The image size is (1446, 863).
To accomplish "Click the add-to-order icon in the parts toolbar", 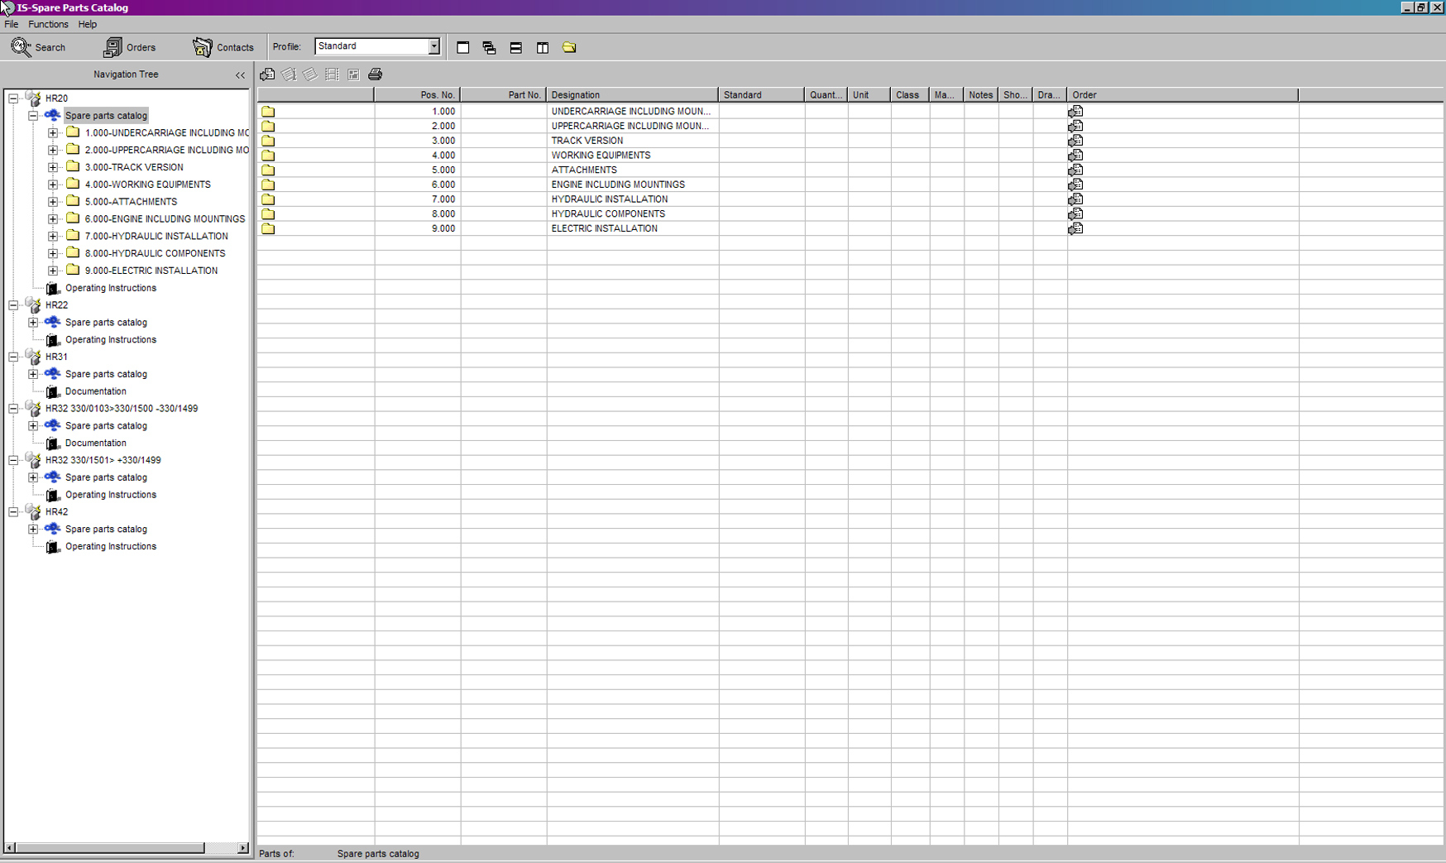I will [267, 74].
